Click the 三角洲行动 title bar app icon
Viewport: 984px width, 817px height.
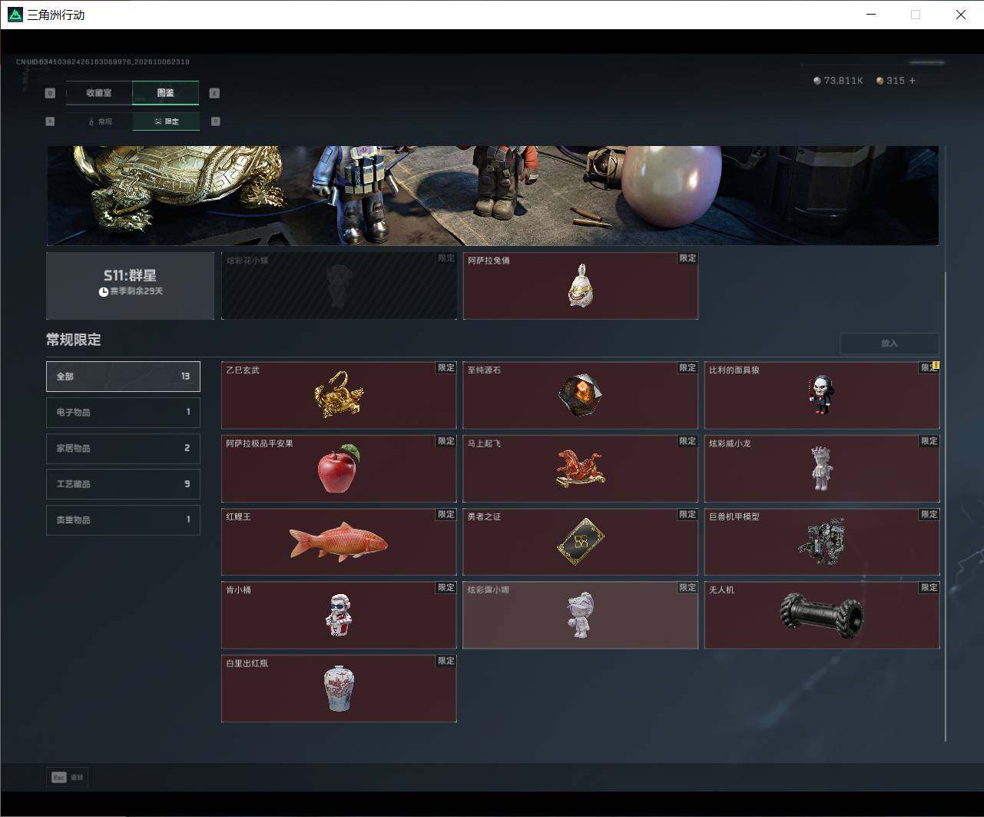[x=15, y=15]
